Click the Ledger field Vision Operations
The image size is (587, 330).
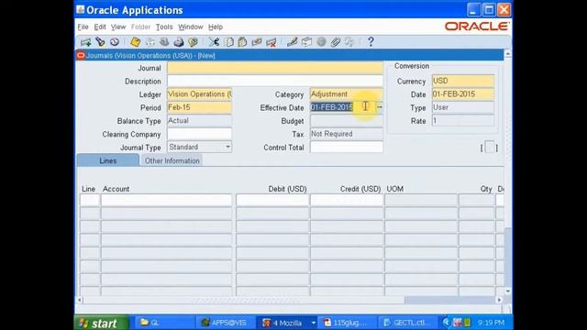click(200, 94)
